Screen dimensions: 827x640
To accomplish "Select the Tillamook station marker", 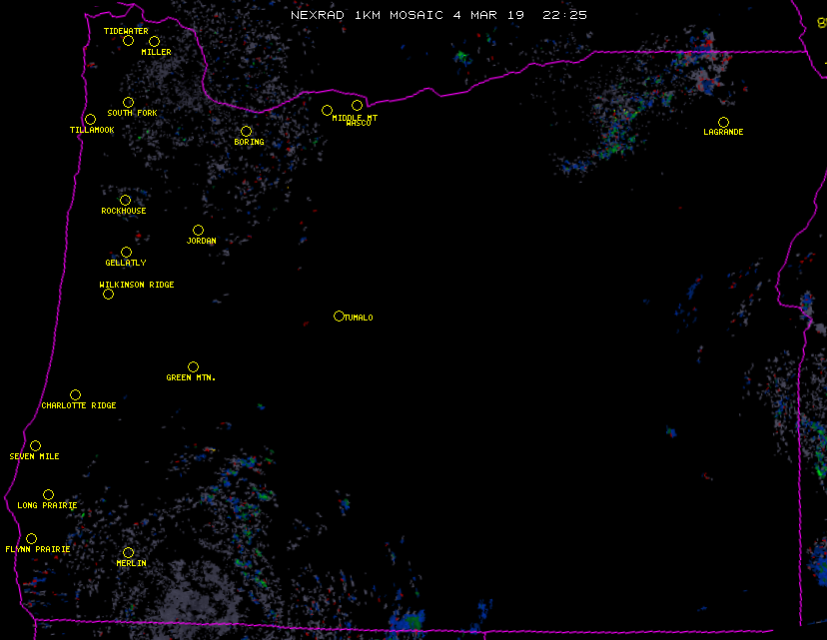I will click(x=90, y=120).
